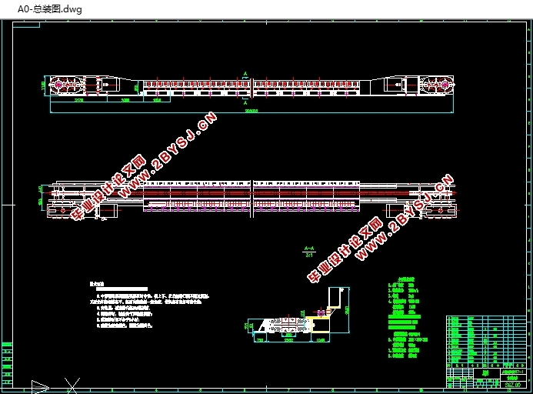533x394 pixels.
Task: Click the SGZ drawing number cell
Action: [x=513, y=385]
